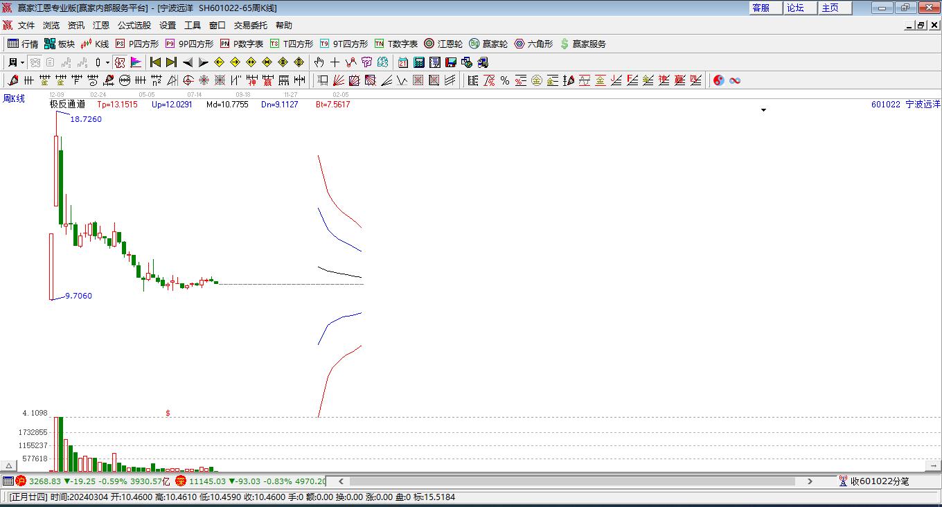Image resolution: width=942 pixels, height=507 pixels.
Task: Switch to the K线 candlestick chart
Action: coord(95,44)
